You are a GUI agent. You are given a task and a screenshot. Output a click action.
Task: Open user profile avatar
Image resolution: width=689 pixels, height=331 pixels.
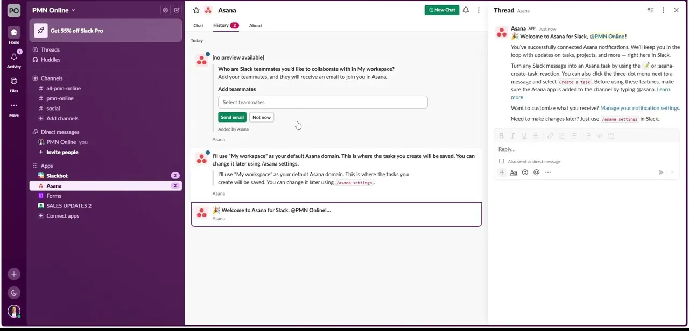[14, 311]
